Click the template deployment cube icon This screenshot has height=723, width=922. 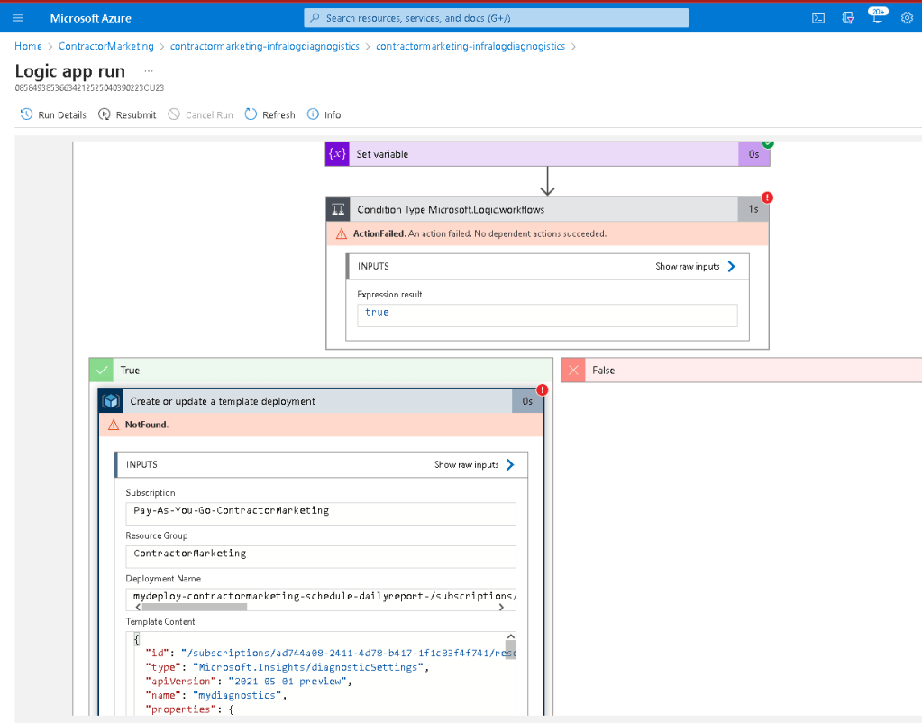tap(111, 401)
